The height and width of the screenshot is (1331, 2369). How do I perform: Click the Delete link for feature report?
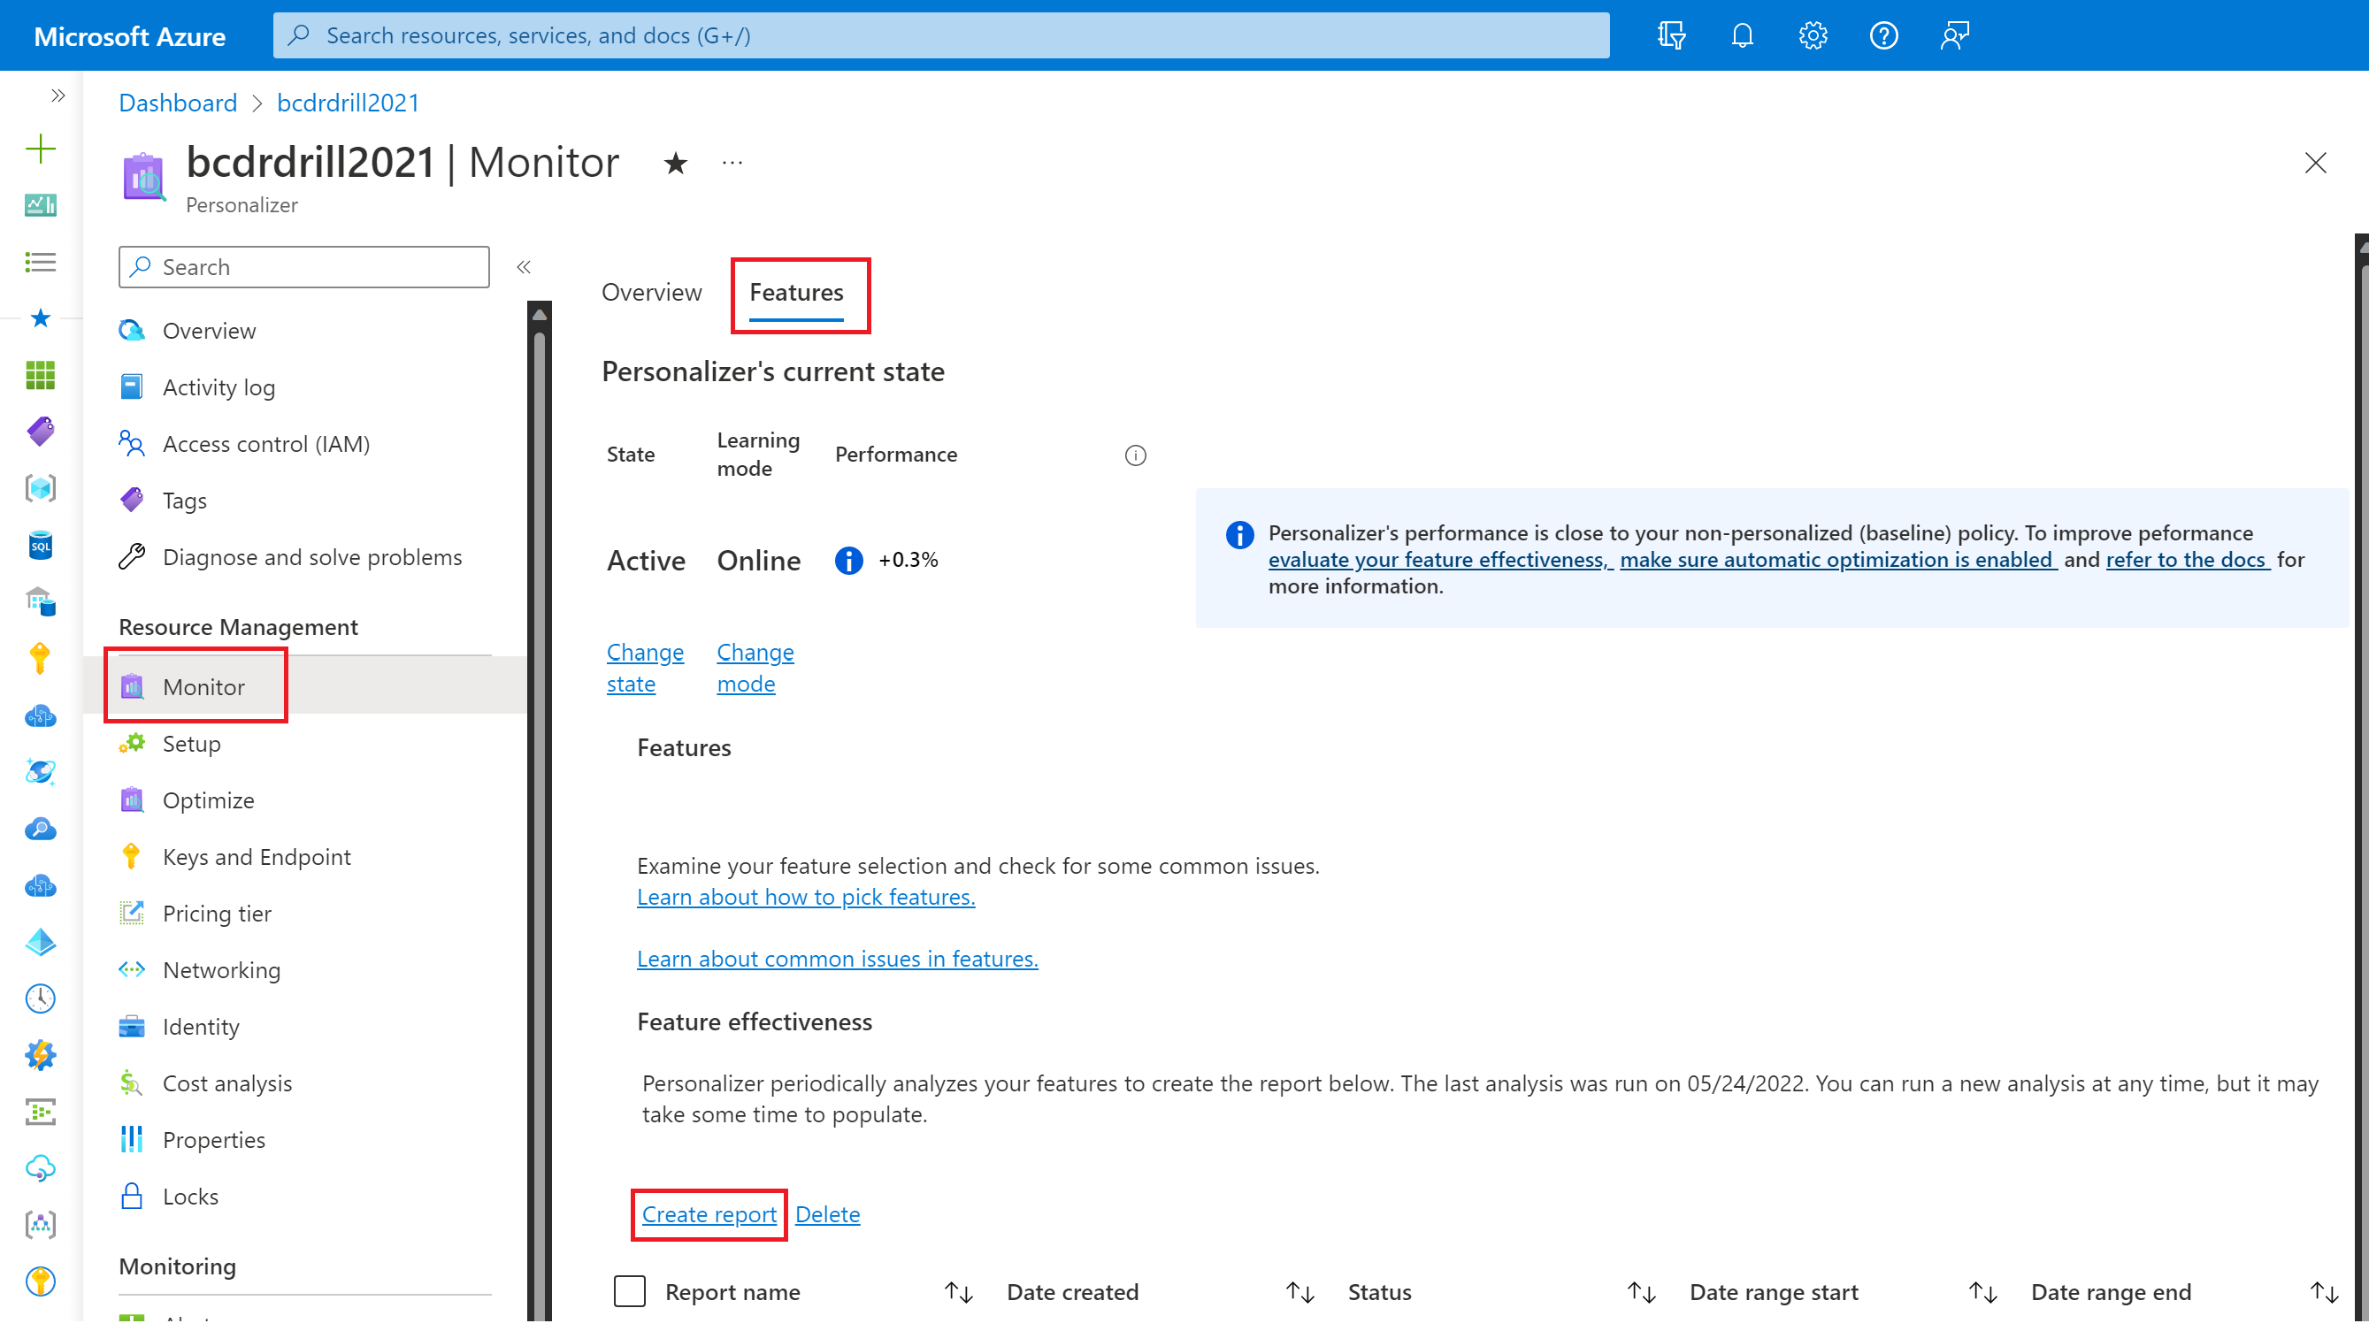tap(826, 1212)
